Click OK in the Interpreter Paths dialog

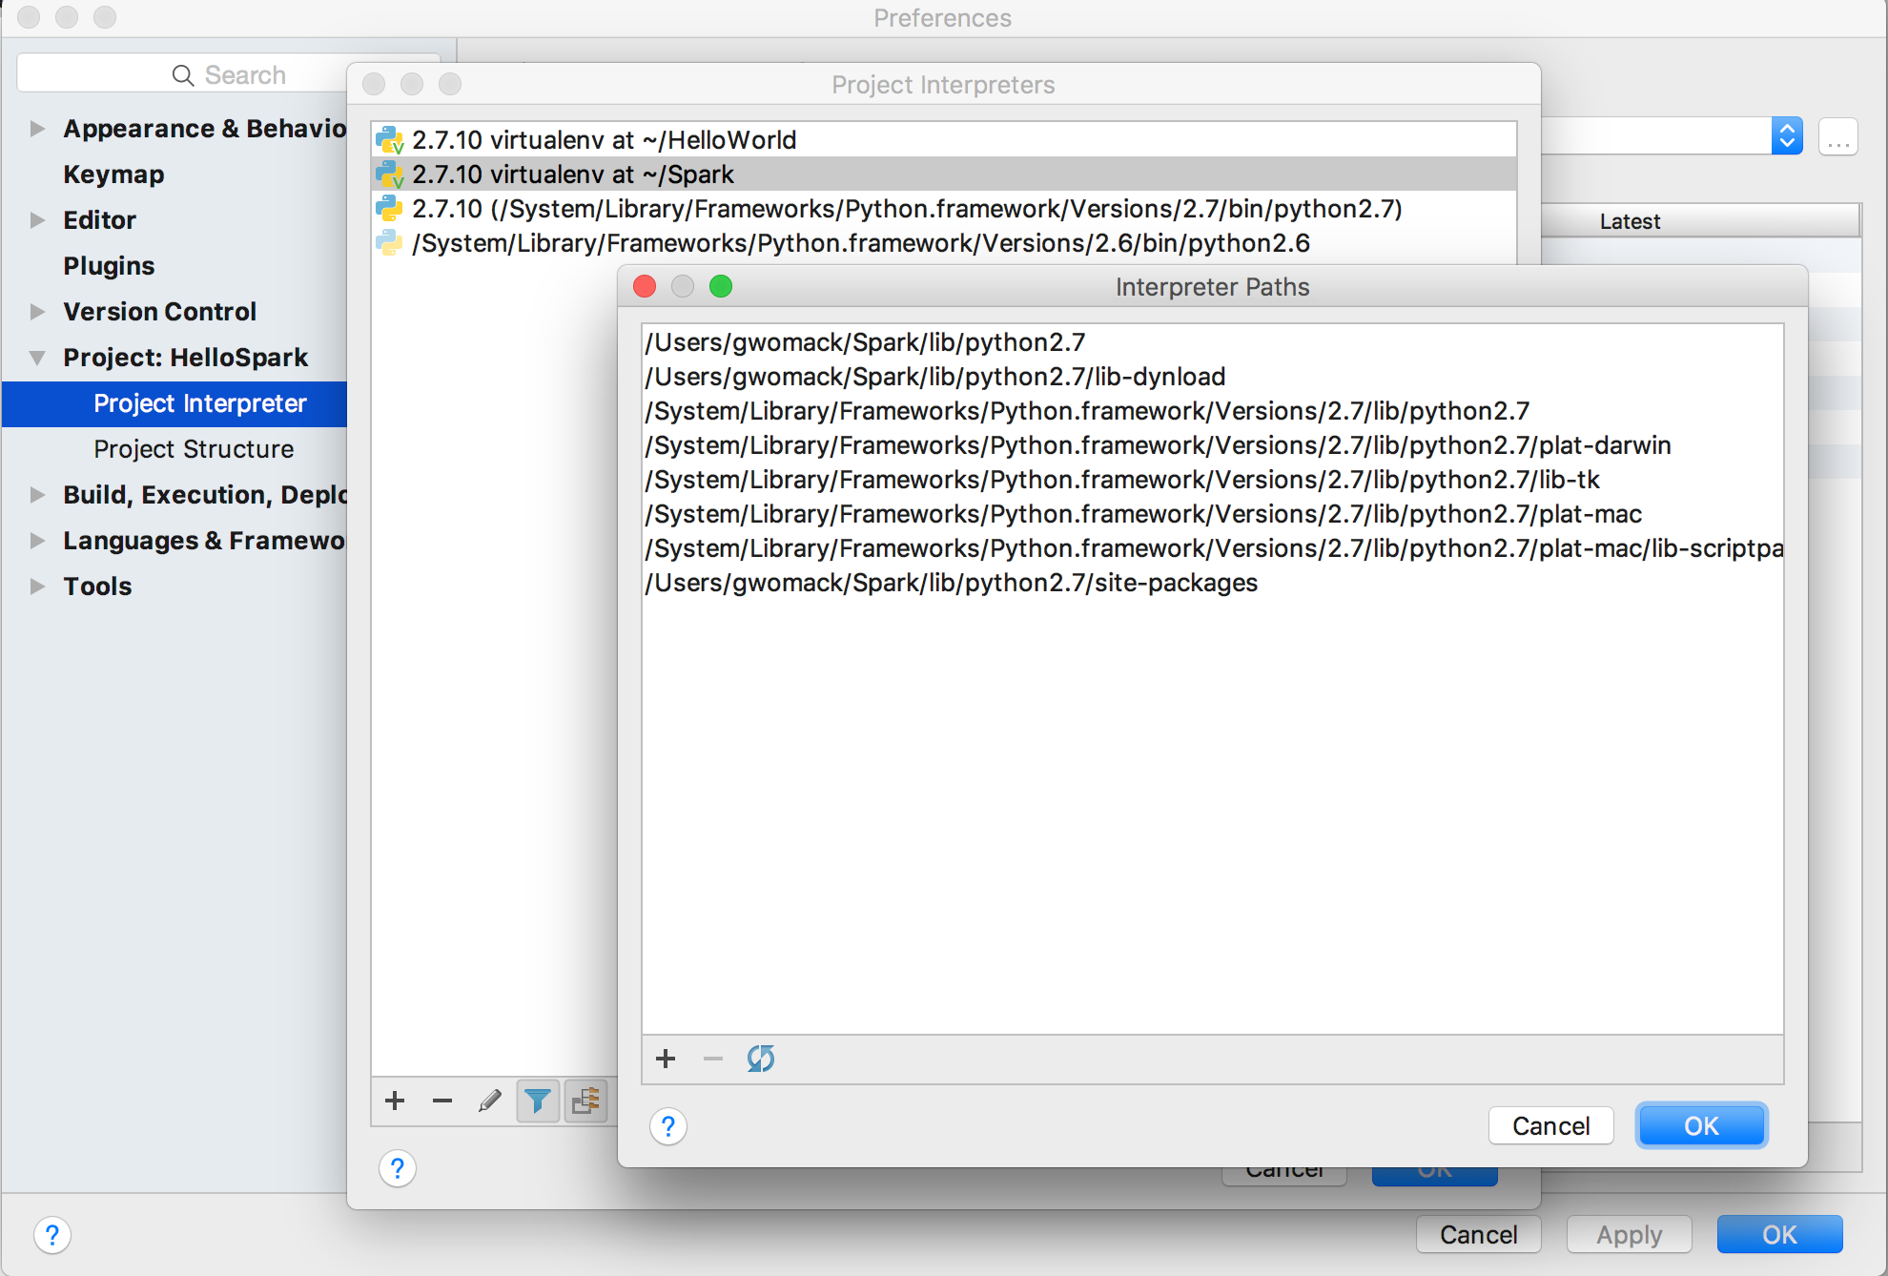(x=1701, y=1126)
